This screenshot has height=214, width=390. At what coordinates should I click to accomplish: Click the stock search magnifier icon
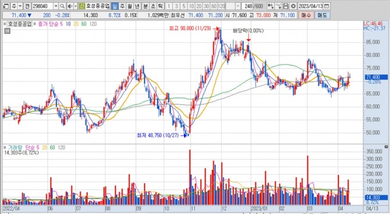pyautogui.click(x=62, y=6)
